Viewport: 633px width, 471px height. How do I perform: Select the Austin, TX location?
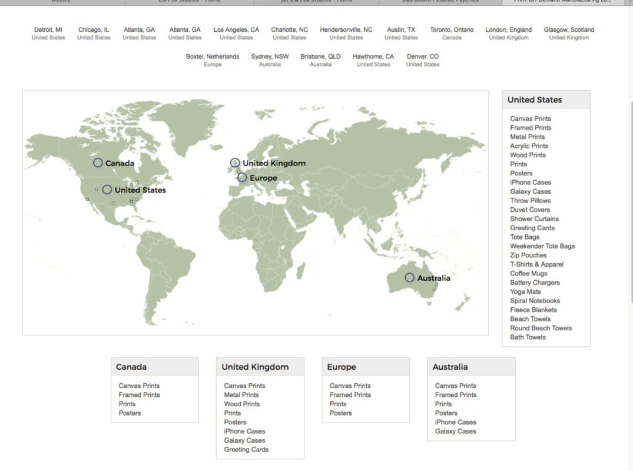tap(401, 34)
